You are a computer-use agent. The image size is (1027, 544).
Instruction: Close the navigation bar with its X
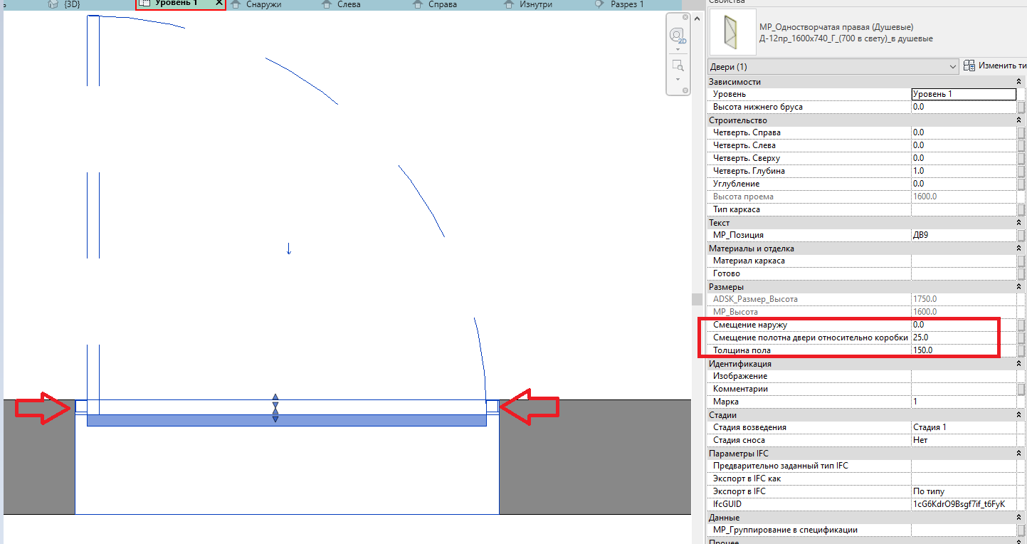click(x=685, y=19)
